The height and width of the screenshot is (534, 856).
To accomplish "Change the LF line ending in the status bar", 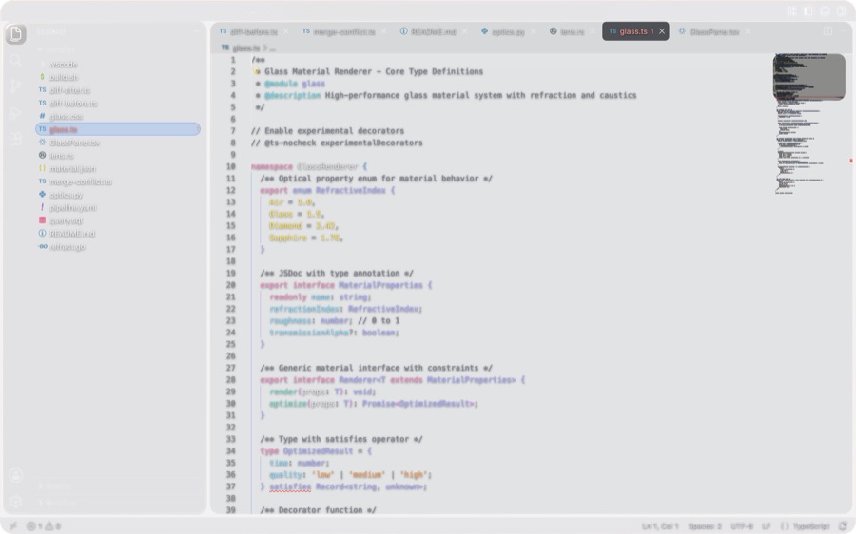I will [766, 525].
